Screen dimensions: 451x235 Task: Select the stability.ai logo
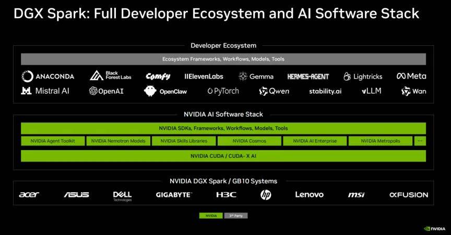[325, 91]
